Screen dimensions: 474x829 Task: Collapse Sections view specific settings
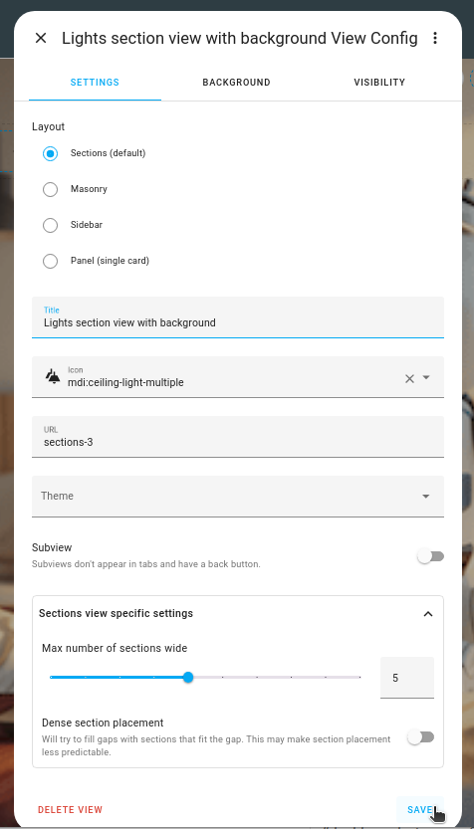428,614
